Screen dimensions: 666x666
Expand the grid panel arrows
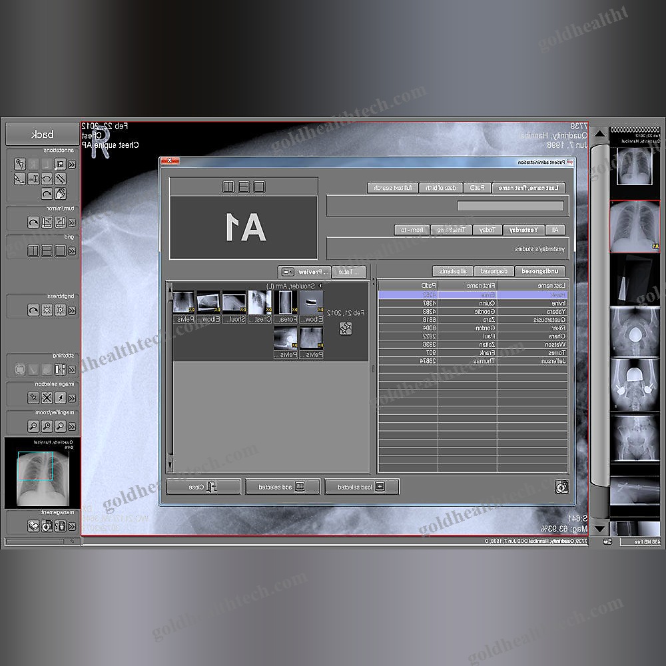(x=72, y=251)
